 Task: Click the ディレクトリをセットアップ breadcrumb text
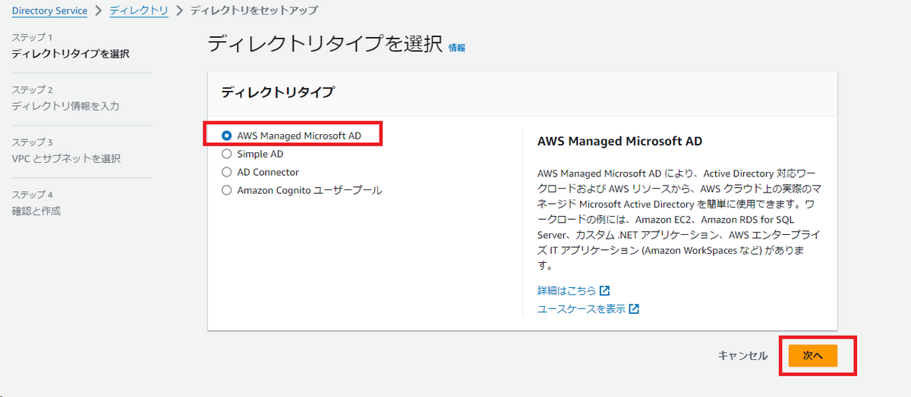[254, 11]
